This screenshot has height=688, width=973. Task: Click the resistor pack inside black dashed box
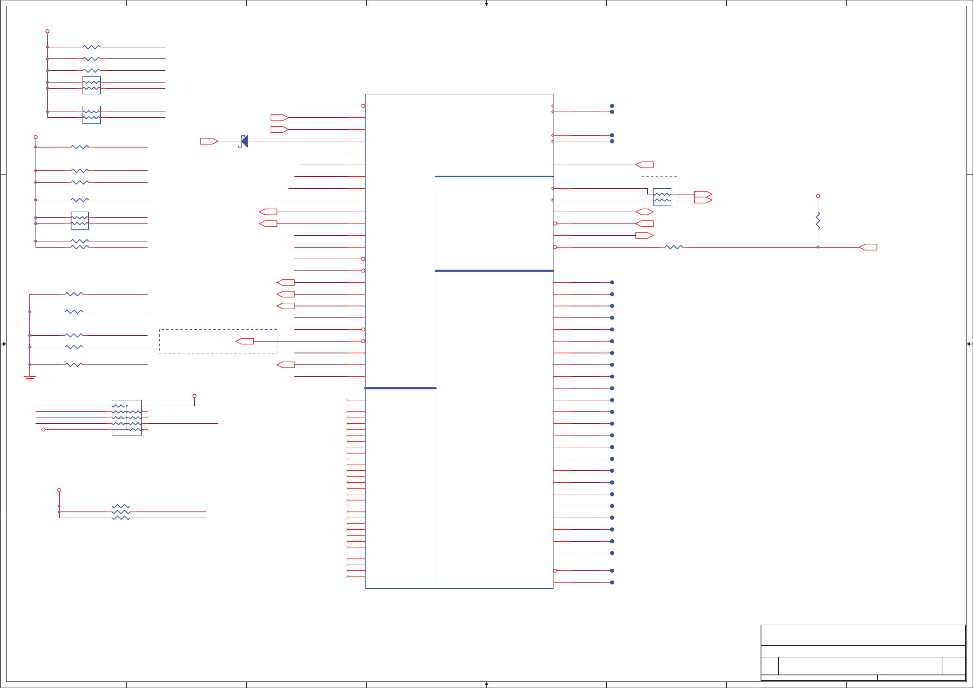(662, 197)
